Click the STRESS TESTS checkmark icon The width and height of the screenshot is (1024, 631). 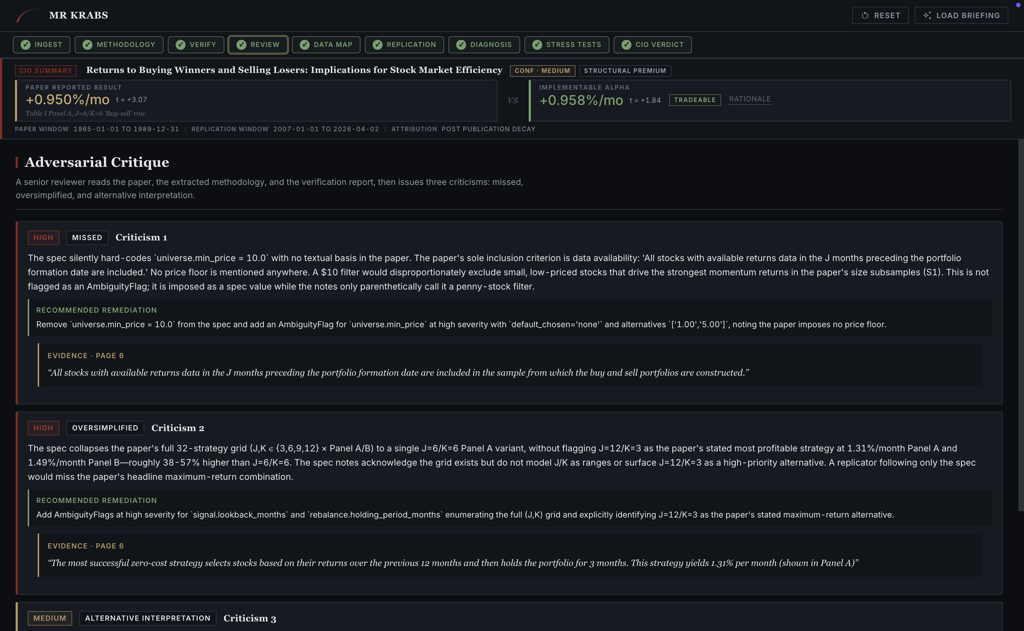click(537, 45)
